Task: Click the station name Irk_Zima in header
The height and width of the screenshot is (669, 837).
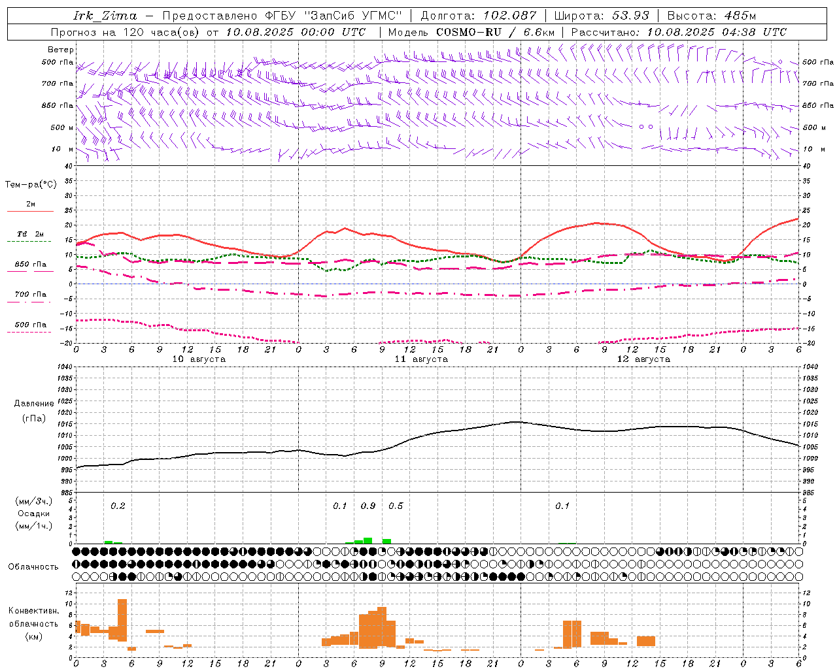Action: [105, 16]
